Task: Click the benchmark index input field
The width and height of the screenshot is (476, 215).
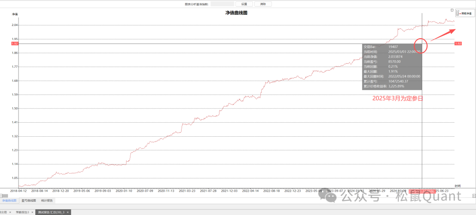Action: pyautogui.click(x=222, y=4)
